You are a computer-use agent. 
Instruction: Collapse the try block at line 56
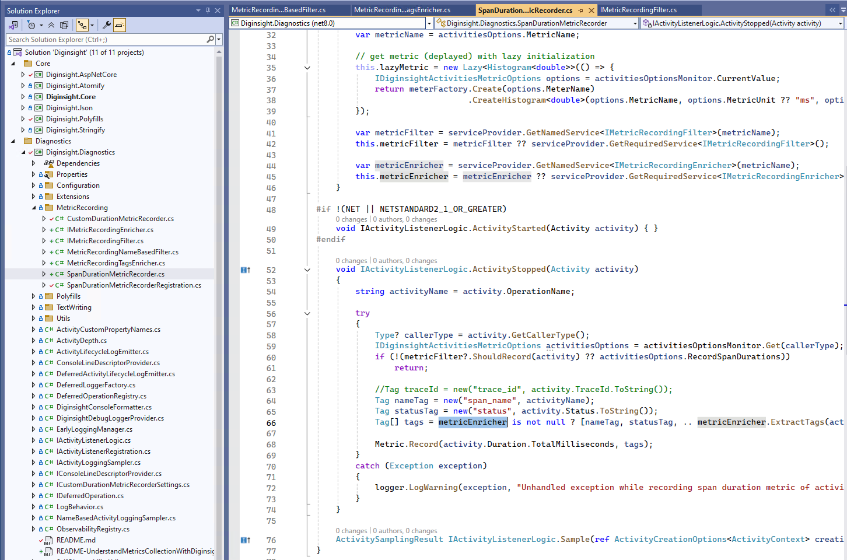click(307, 314)
